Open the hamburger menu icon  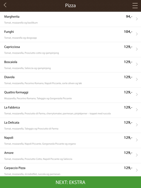[x=135, y=5]
